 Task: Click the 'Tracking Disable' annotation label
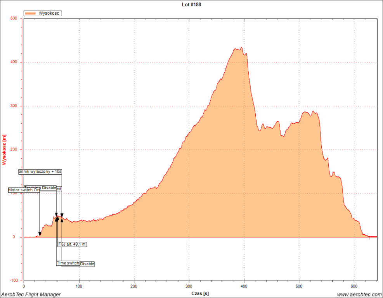tap(40, 188)
